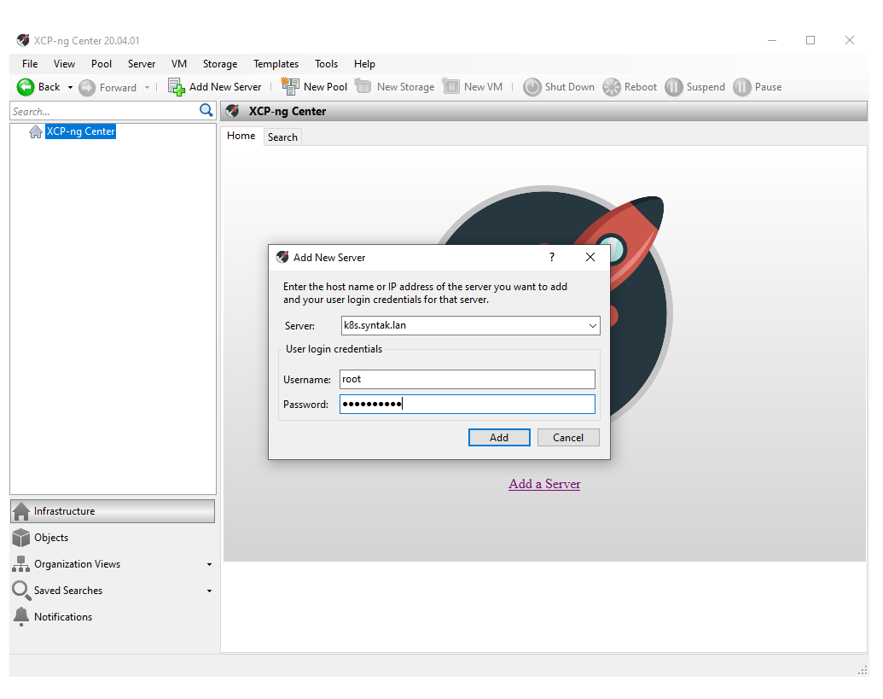The image size is (883, 699).
Task: Expand the Organization Views dropdown arrow
Action: [210, 565]
